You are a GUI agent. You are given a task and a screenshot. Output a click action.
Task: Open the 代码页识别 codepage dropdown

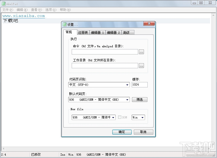pyautogui.click(x=127, y=84)
